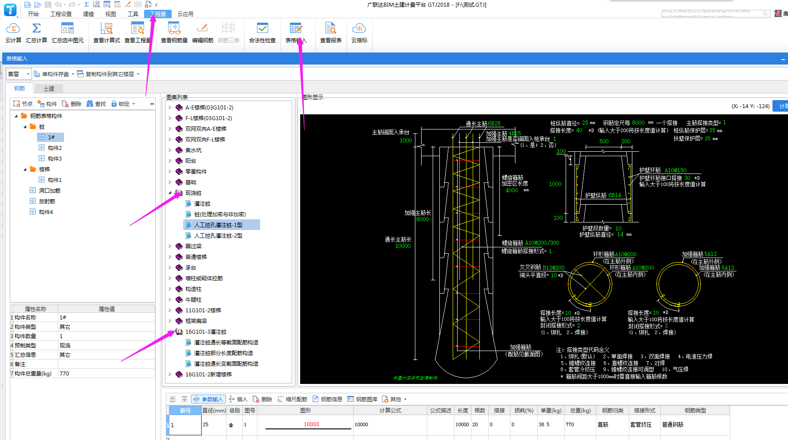This screenshot has height=440, width=788.
Task: Select the 灌注桩 atlas item
Action: pos(202,203)
